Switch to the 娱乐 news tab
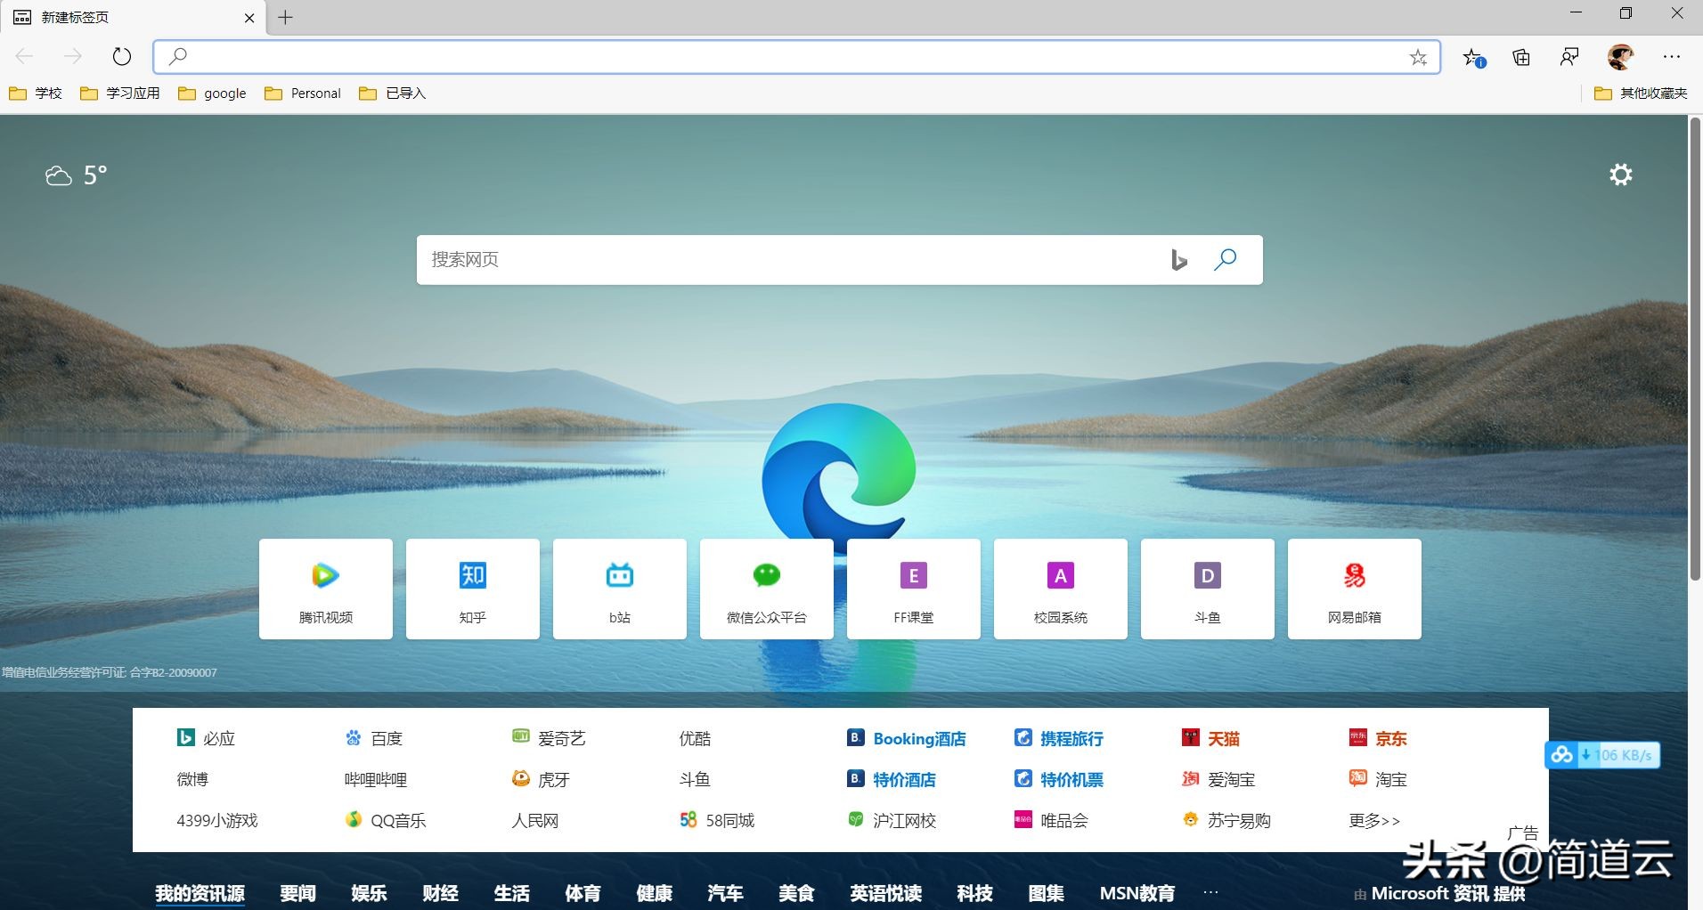1703x910 pixels. (369, 893)
